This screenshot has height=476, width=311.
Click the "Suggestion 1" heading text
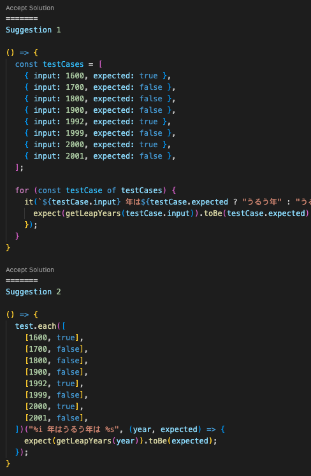(x=33, y=30)
